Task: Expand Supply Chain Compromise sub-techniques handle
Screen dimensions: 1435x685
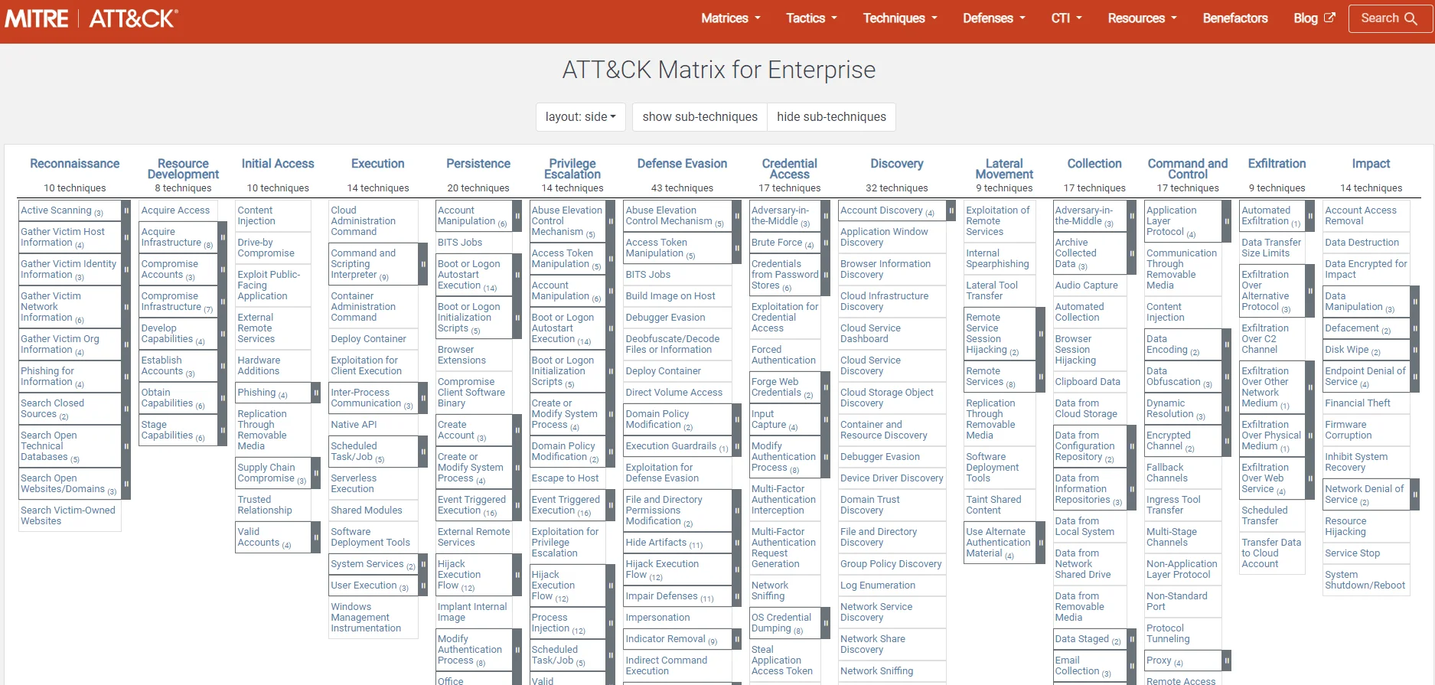Action: 315,473
